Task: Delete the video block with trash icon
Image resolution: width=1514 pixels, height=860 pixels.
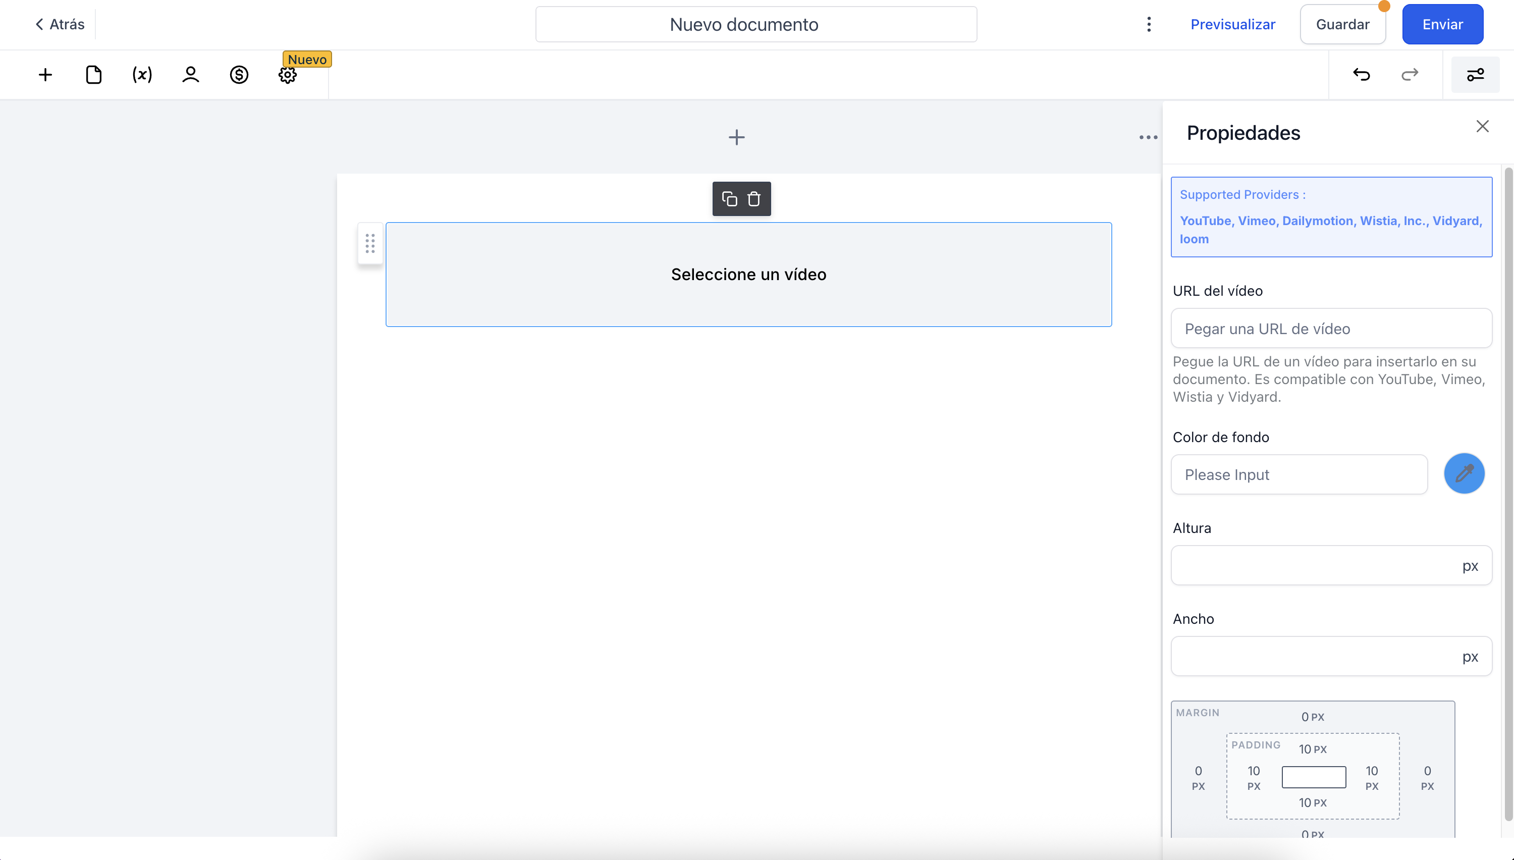Action: coord(754,199)
